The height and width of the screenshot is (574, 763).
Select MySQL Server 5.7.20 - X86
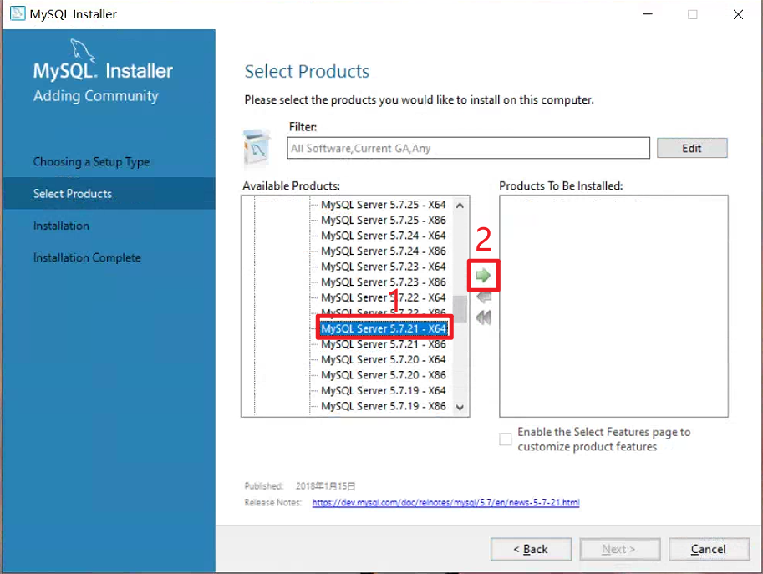tap(384, 375)
